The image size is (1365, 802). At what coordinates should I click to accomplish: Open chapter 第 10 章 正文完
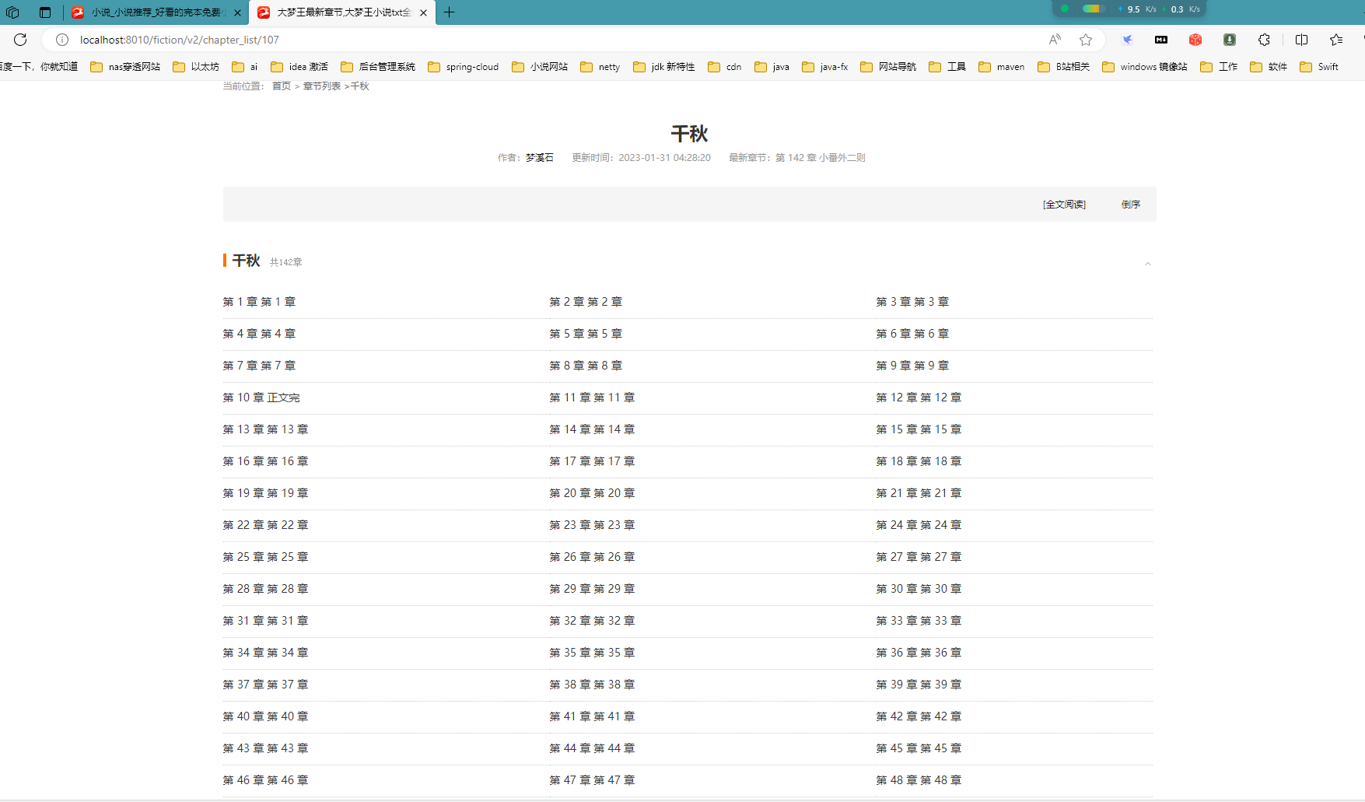point(261,397)
